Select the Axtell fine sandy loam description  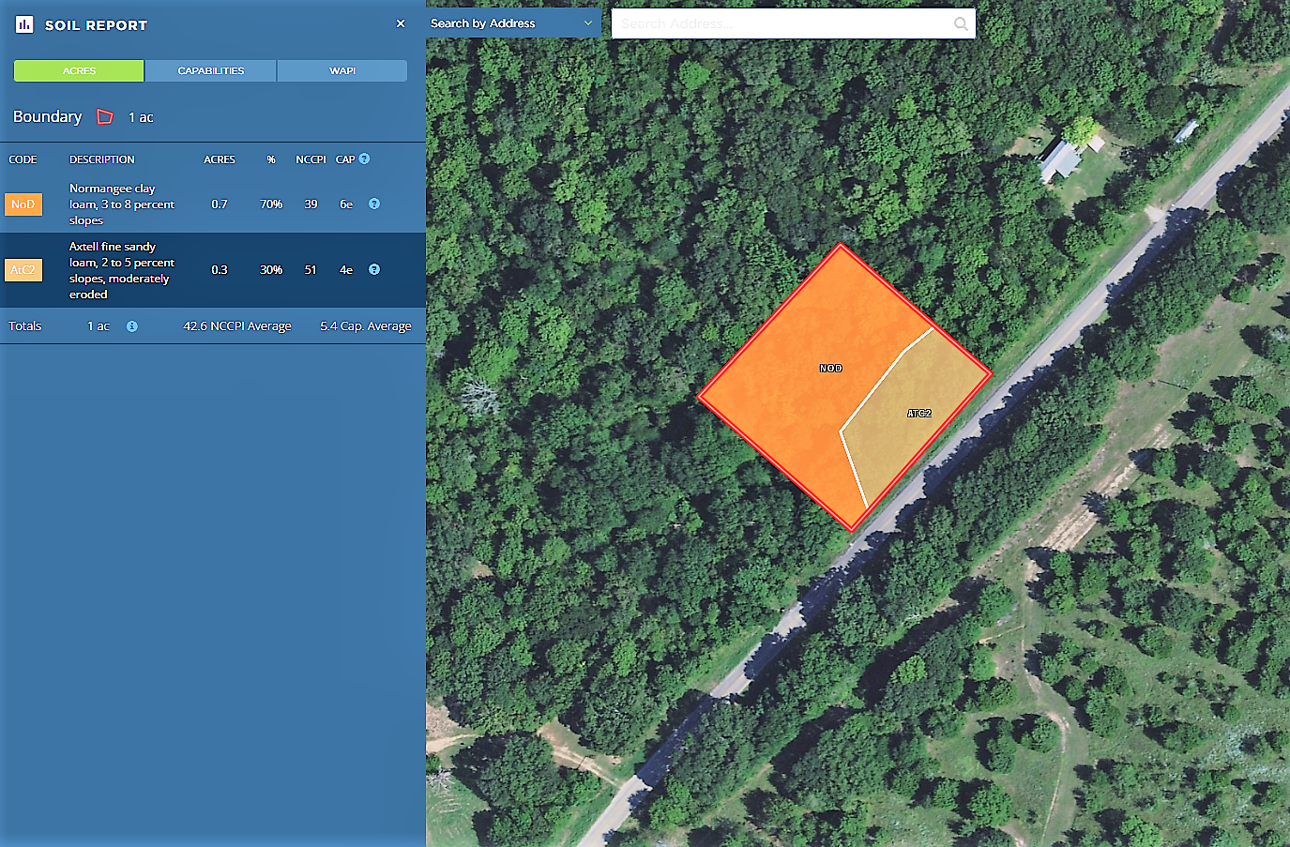121,270
